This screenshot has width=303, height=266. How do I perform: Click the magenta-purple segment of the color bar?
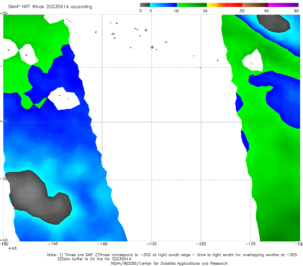(x=283, y=5)
